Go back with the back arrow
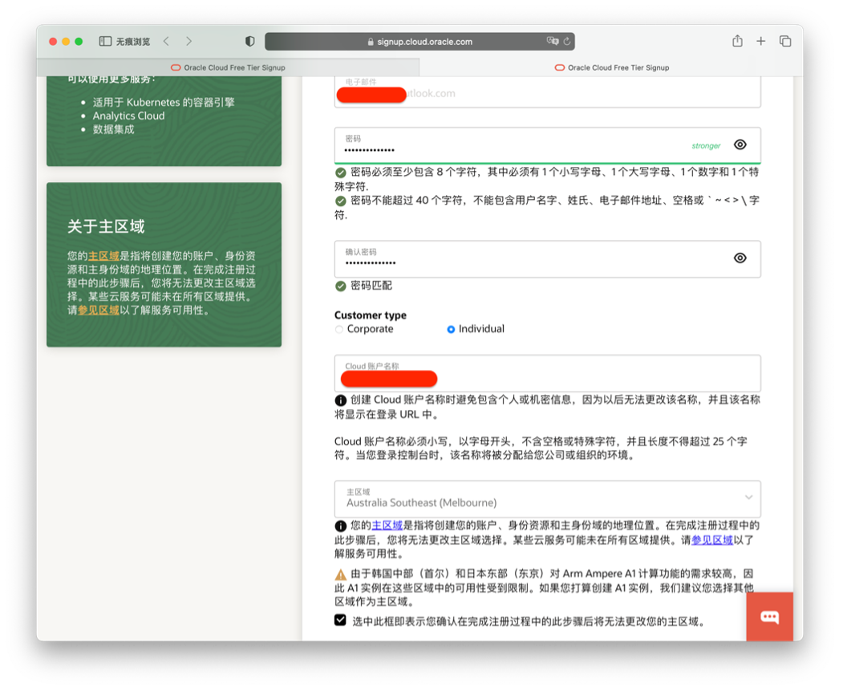The width and height of the screenshot is (843, 691). [x=166, y=42]
